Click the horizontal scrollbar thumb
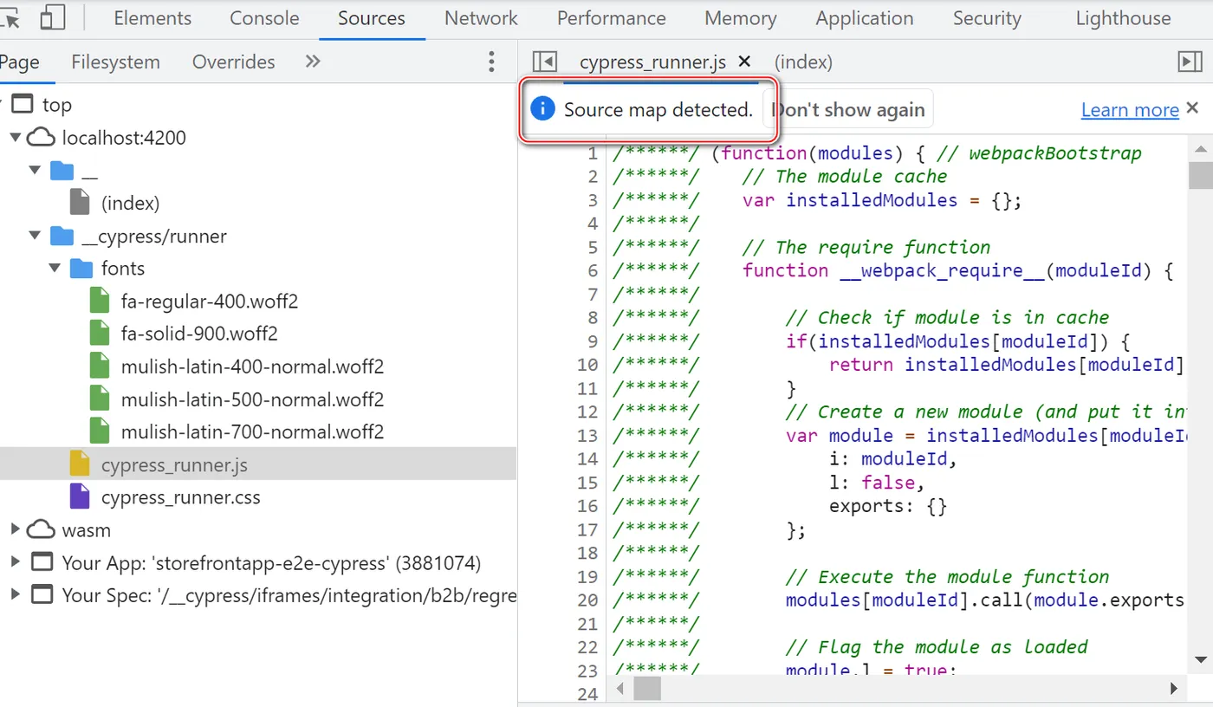Image resolution: width=1213 pixels, height=707 pixels. click(x=647, y=689)
